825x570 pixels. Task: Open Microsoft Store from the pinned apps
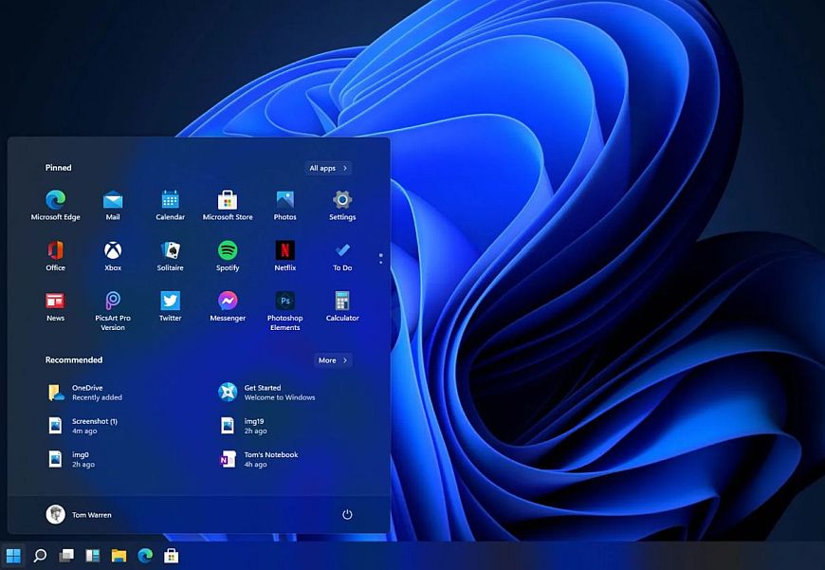228,205
